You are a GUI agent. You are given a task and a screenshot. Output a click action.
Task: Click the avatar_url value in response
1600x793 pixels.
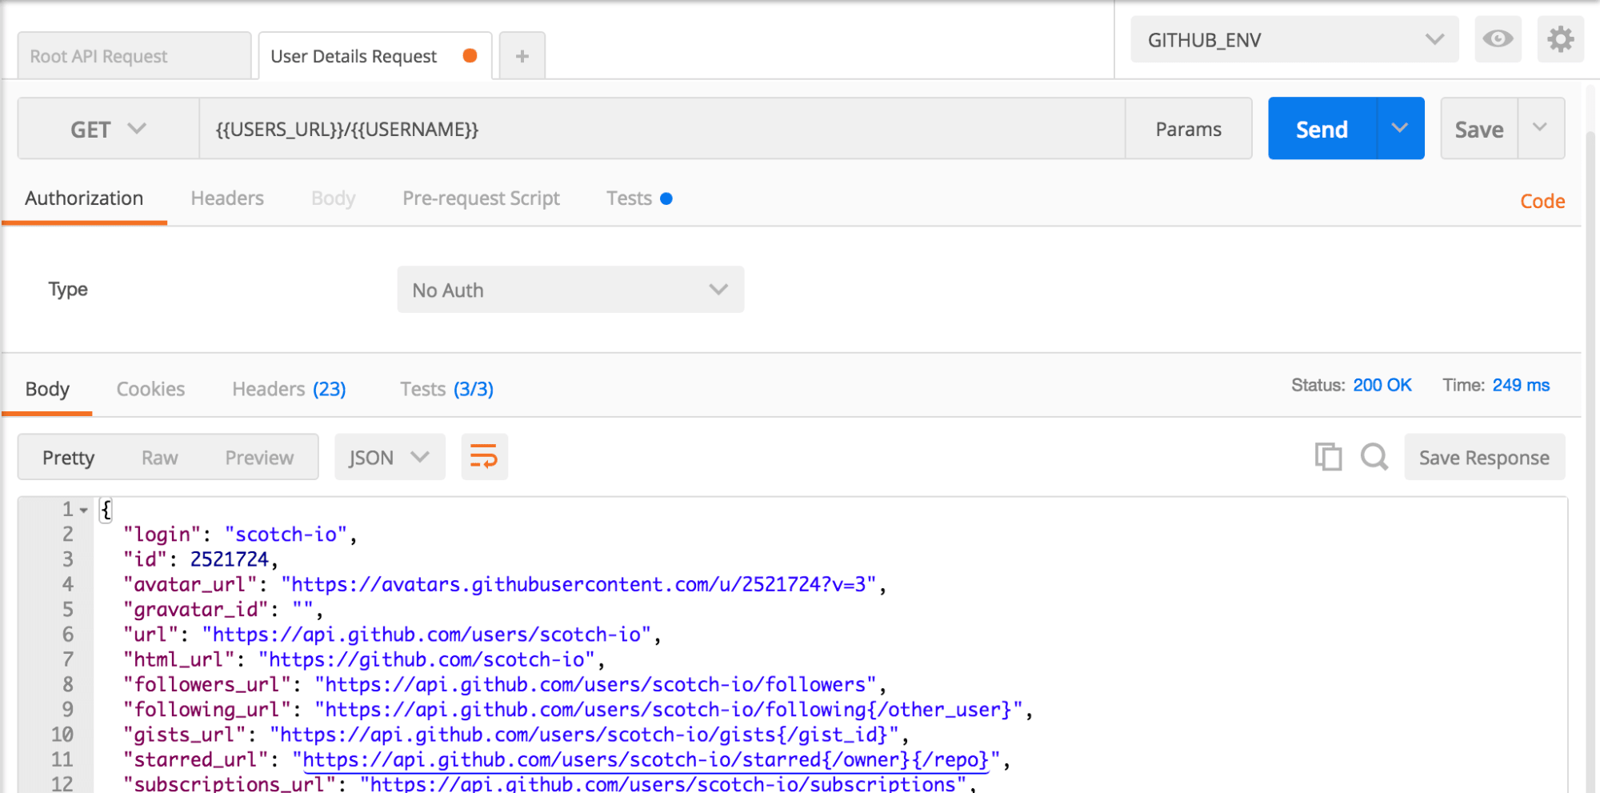click(x=578, y=585)
